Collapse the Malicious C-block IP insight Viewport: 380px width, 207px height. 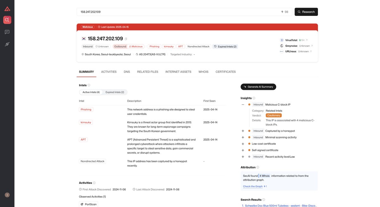pyautogui.click(x=243, y=104)
